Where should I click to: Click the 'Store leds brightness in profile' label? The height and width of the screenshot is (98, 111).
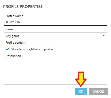coord(32,49)
